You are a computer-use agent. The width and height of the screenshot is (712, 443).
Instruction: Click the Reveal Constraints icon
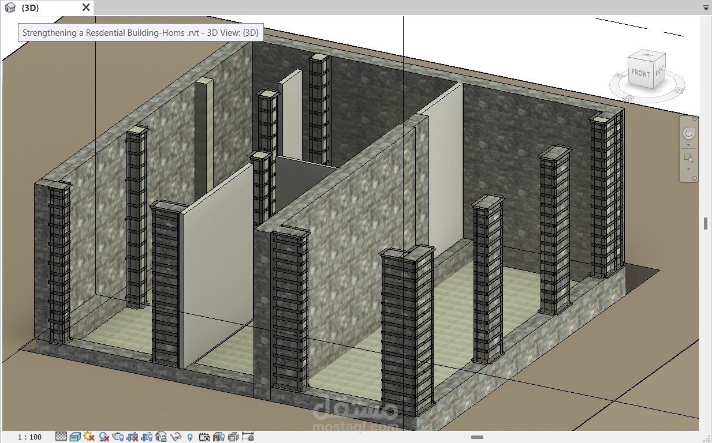[248, 437]
